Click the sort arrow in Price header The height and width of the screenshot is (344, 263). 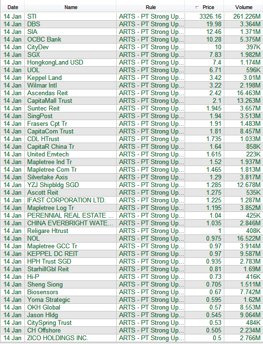tap(197, 8)
